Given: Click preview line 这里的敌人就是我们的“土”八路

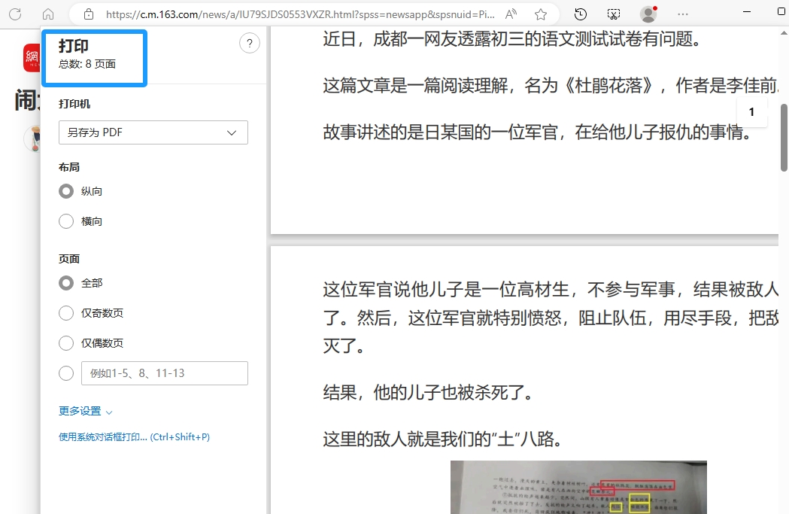Looking at the screenshot, I should [x=442, y=439].
